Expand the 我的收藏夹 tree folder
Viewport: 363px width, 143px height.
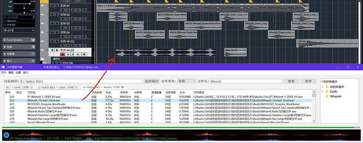(x=323, y=87)
